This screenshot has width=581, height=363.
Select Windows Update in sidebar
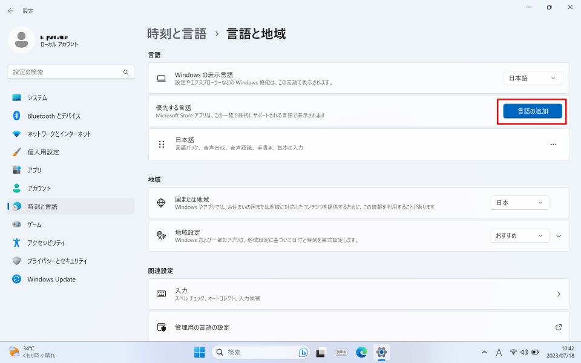click(71, 279)
